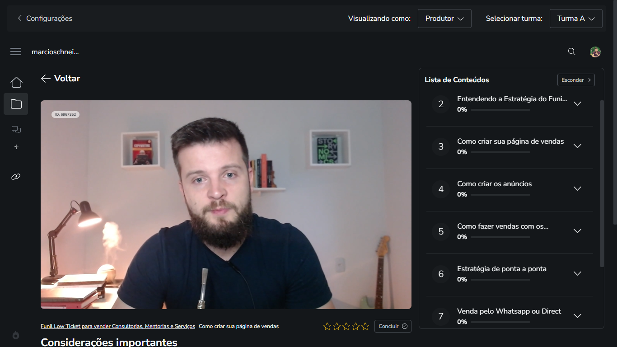
Task: Click the search magnifier icon
Action: 572,52
